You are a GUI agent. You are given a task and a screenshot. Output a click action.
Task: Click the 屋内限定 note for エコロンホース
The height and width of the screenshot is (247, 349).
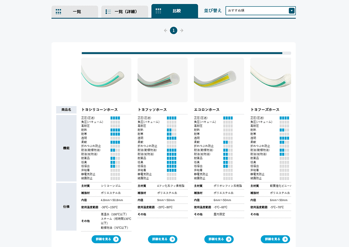(219, 214)
